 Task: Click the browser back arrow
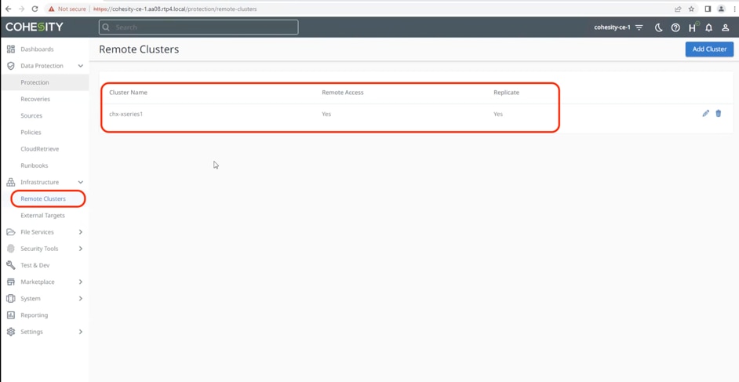pos(8,9)
